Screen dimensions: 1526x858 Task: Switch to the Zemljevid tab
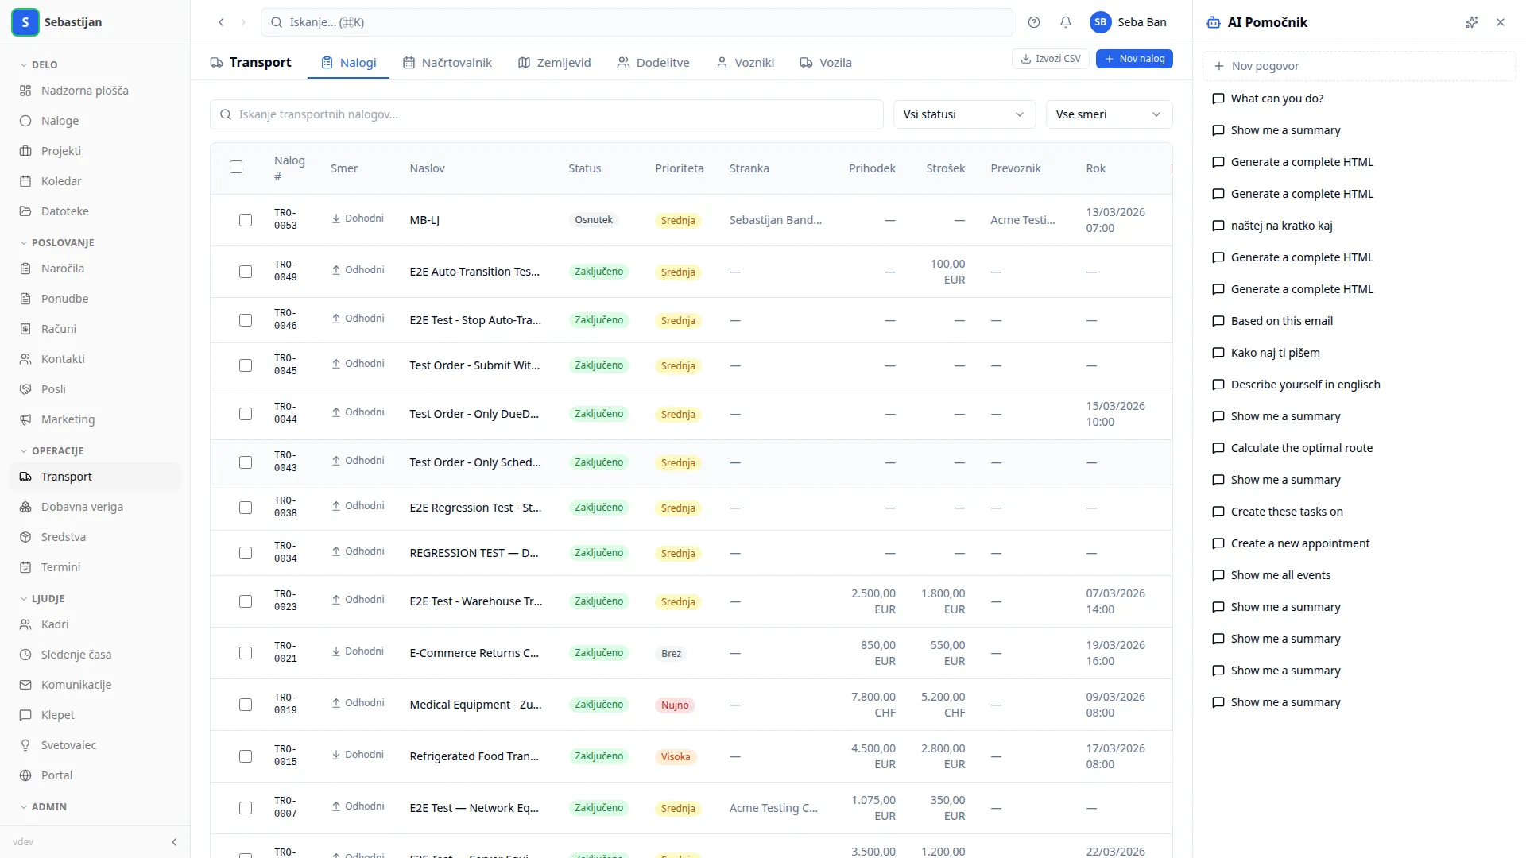(x=555, y=62)
